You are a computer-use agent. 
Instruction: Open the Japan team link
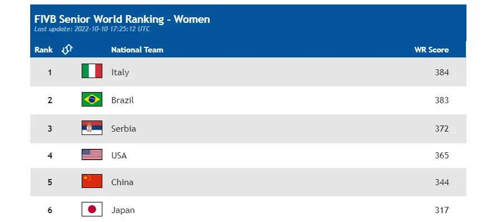click(123, 210)
